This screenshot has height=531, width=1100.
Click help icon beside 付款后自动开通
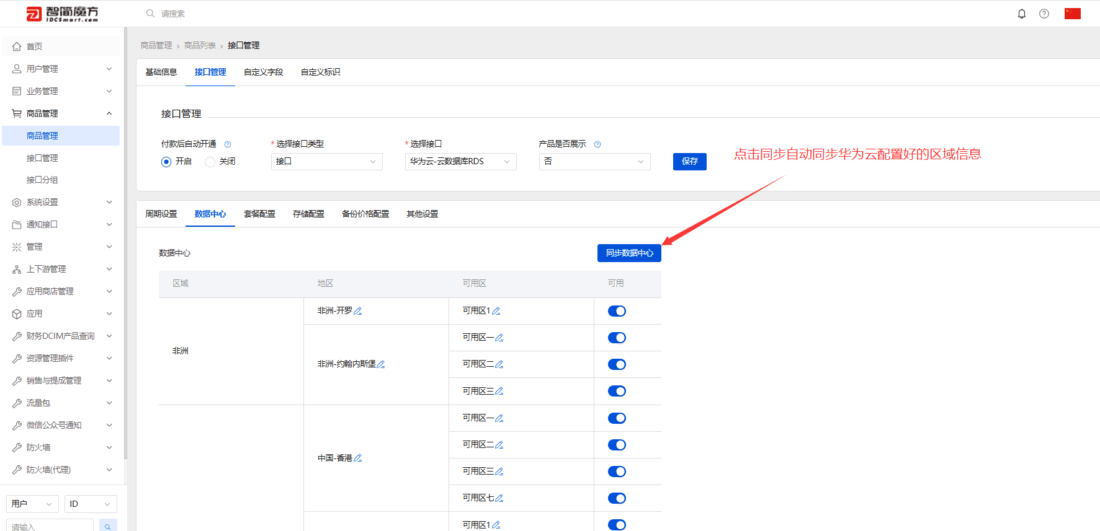click(228, 144)
